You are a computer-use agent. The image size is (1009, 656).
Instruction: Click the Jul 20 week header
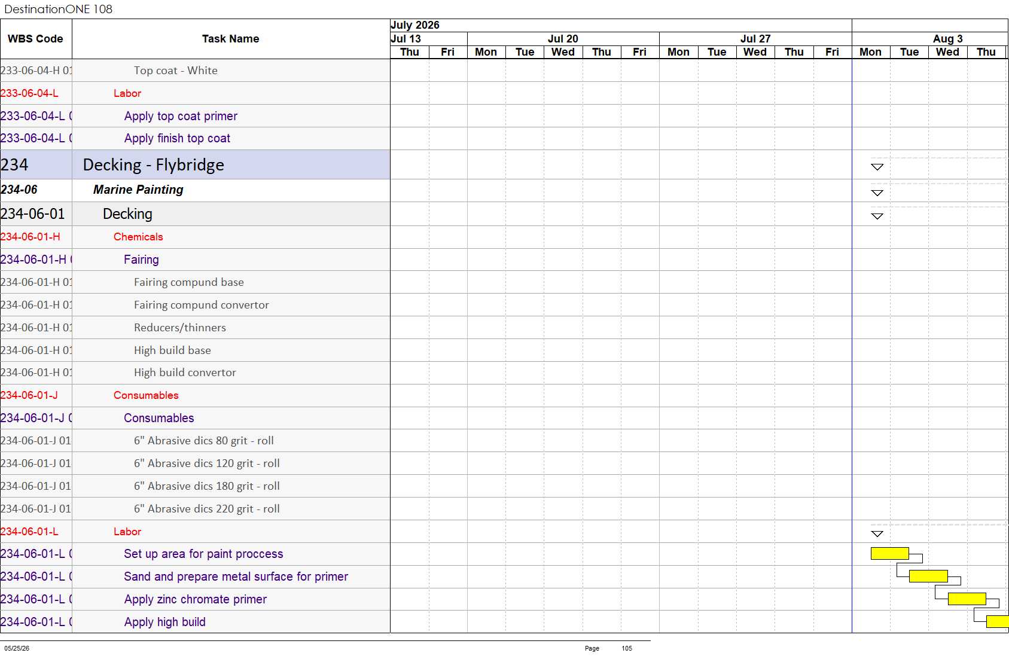563,39
